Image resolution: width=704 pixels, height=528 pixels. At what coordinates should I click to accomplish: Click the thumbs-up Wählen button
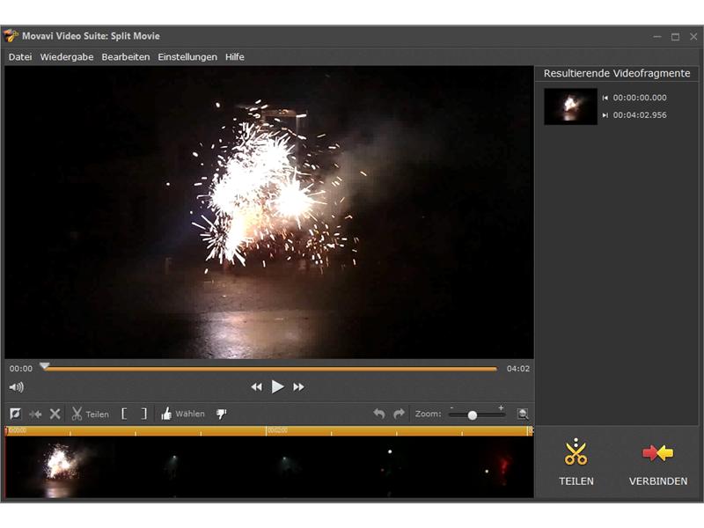point(183,414)
